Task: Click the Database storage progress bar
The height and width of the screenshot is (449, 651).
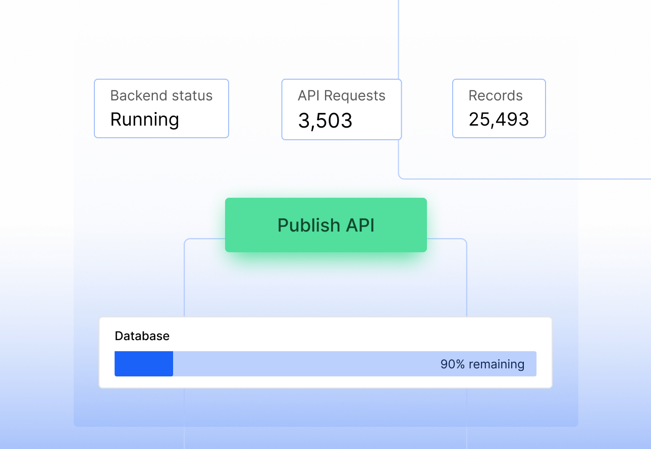Action: pyautogui.click(x=325, y=363)
